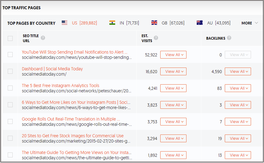Open The 5 Best Free Instagram Analytics Tools link
The image size is (264, 163).
point(61,86)
